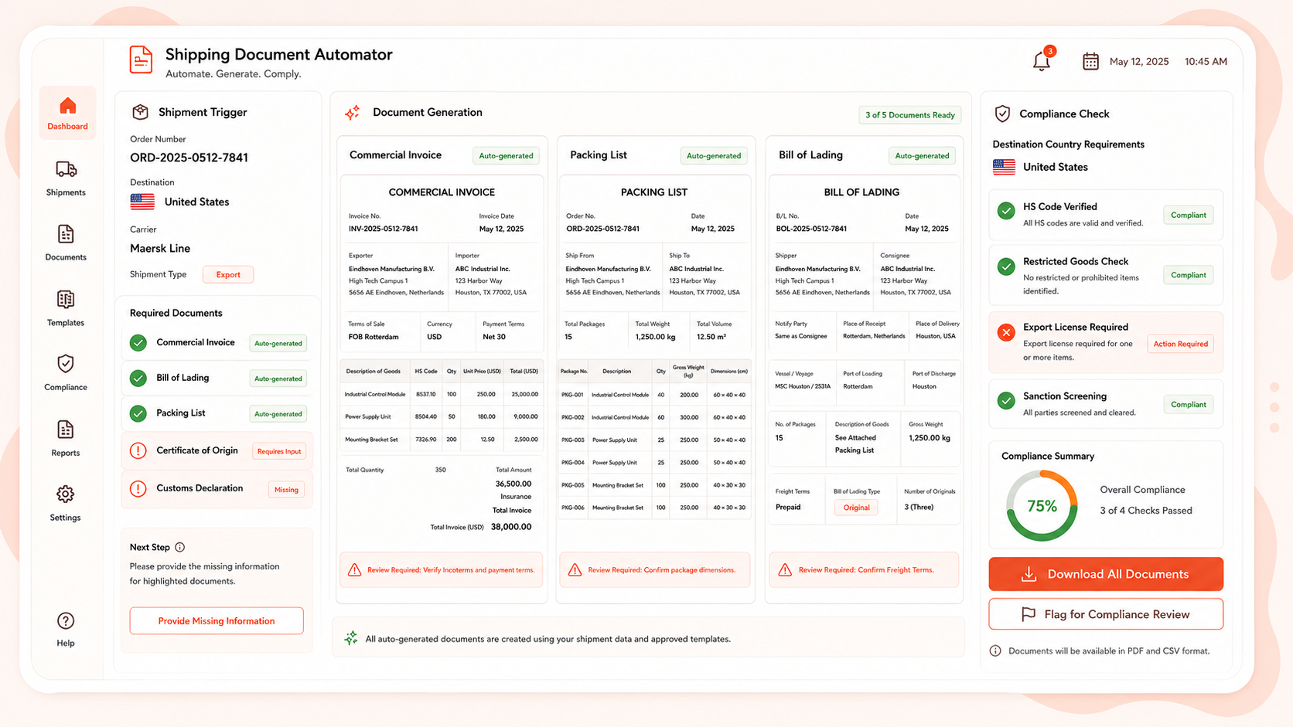Click the warning triangle on Commercial Invoice review
This screenshot has height=727, width=1293.
pos(354,570)
